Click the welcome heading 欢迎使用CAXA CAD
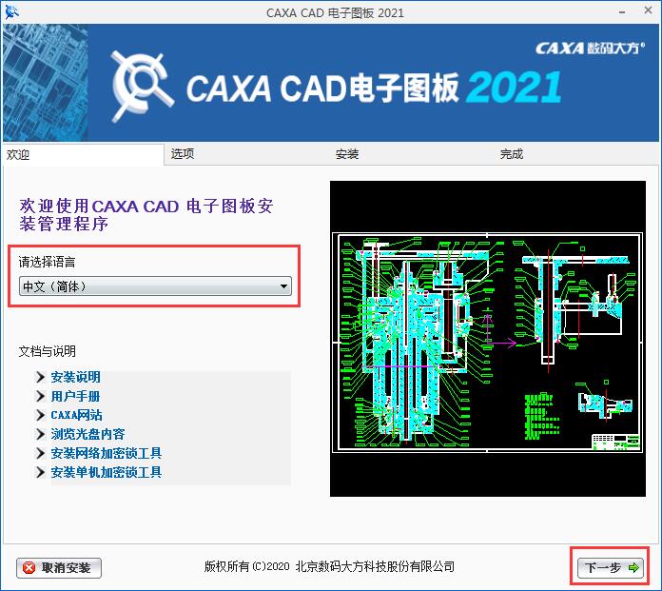662x591 pixels. (x=146, y=215)
